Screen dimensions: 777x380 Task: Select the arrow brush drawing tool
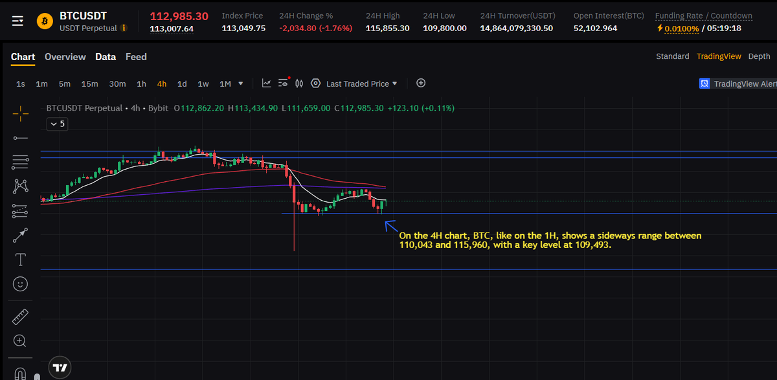(x=21, y=234)
